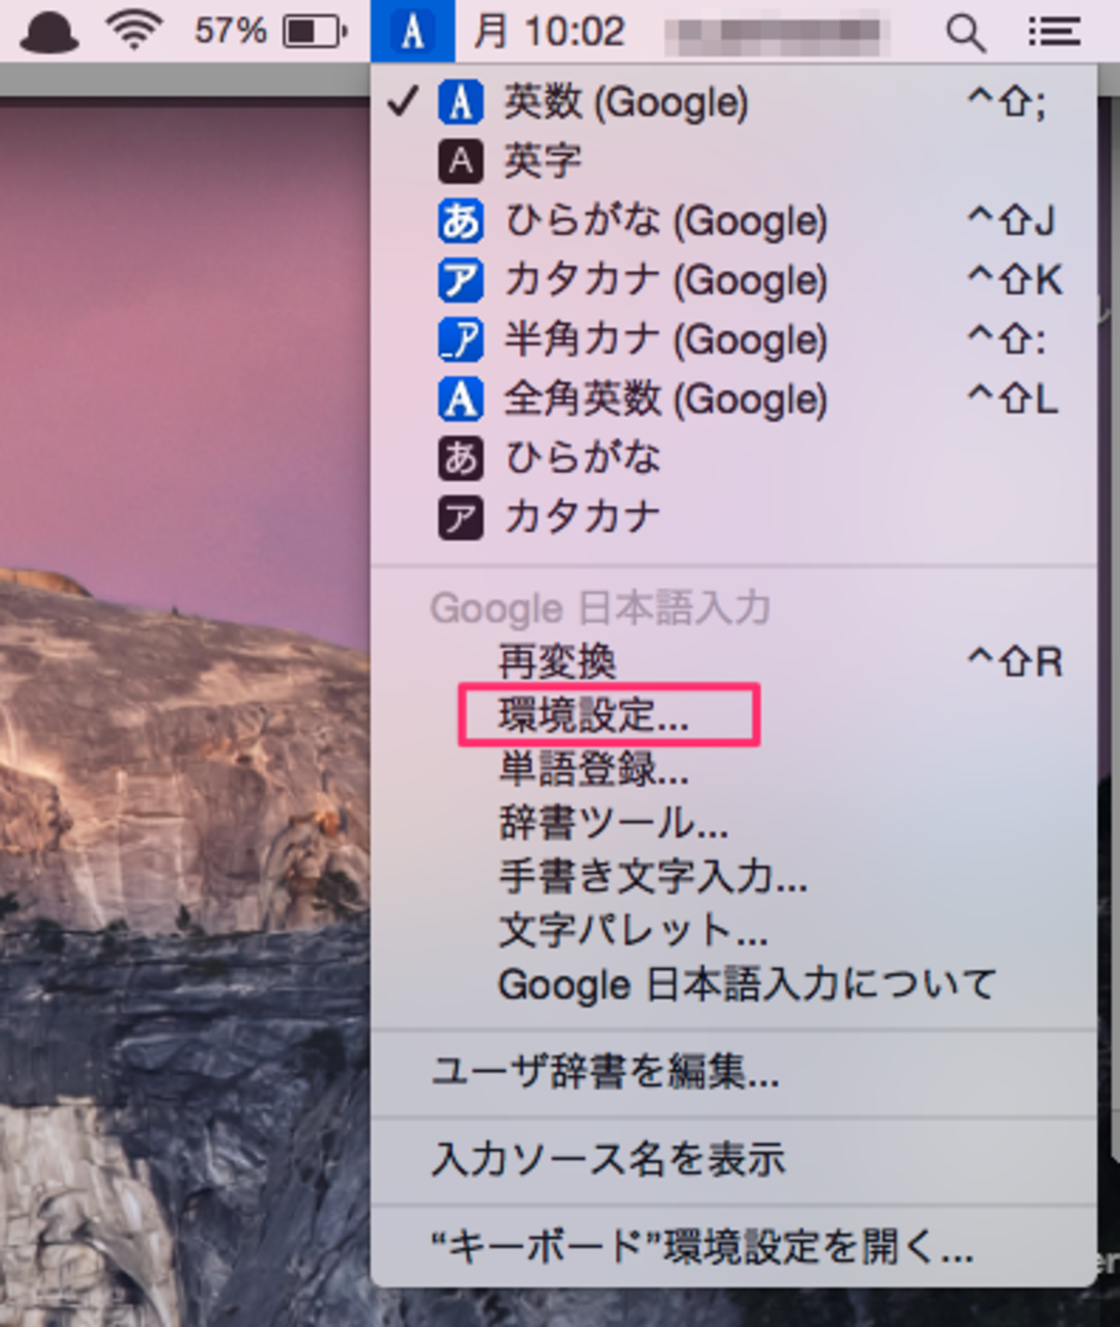
Task: Open the Wi-Fi status menu
Action: (x=134, y=31)
